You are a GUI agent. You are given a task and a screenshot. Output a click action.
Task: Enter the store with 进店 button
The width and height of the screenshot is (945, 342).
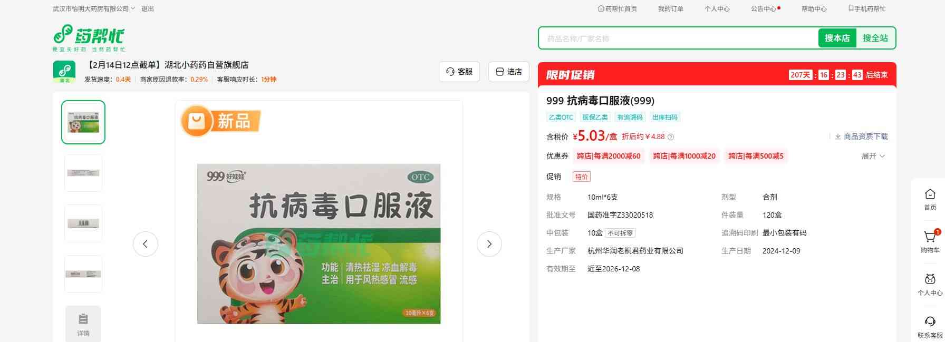pos(508,72)
